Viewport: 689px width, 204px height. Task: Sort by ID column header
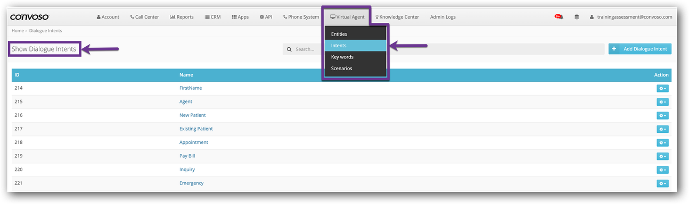[17, 75]
